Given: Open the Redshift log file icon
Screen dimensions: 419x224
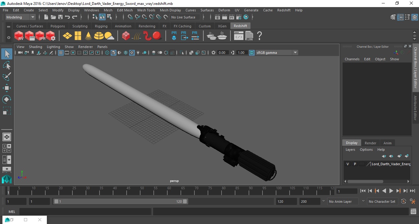Looking at the screenshot, I should [x=249, y=36].
